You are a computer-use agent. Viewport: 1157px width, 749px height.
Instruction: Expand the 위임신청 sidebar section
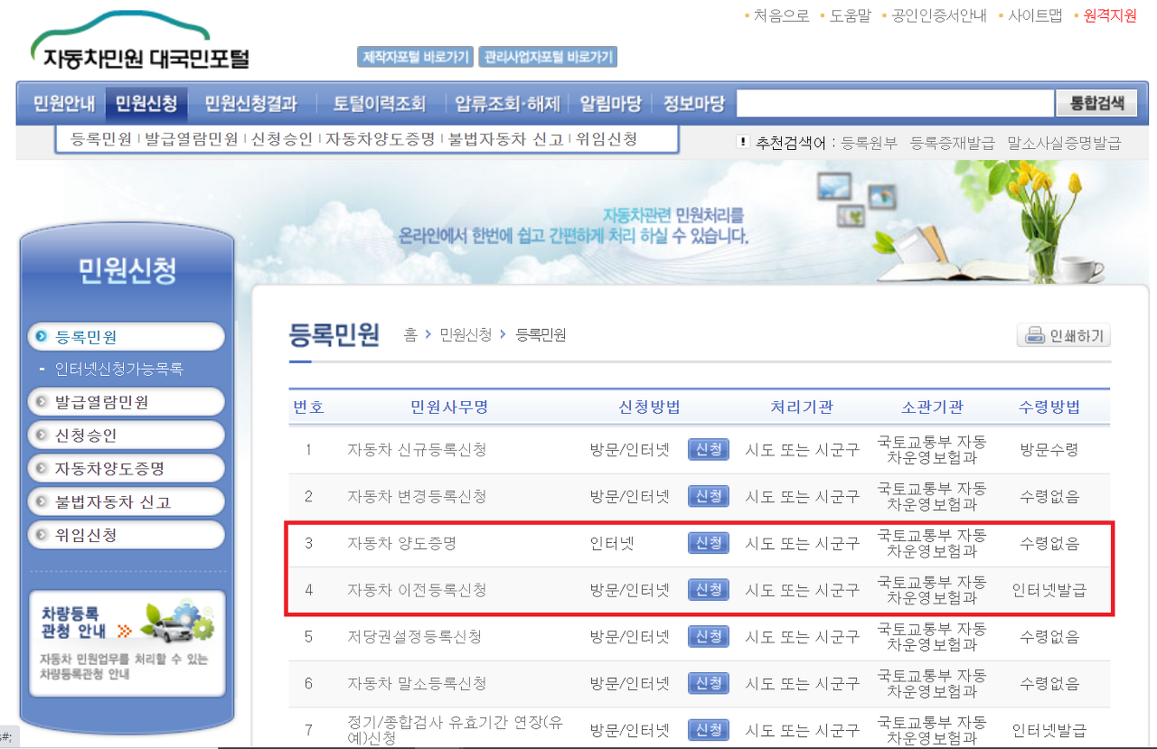127,533
